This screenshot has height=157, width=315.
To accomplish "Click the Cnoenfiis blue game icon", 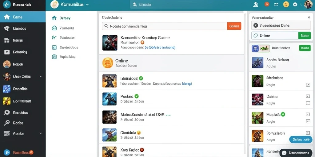I will coord(7,89).
